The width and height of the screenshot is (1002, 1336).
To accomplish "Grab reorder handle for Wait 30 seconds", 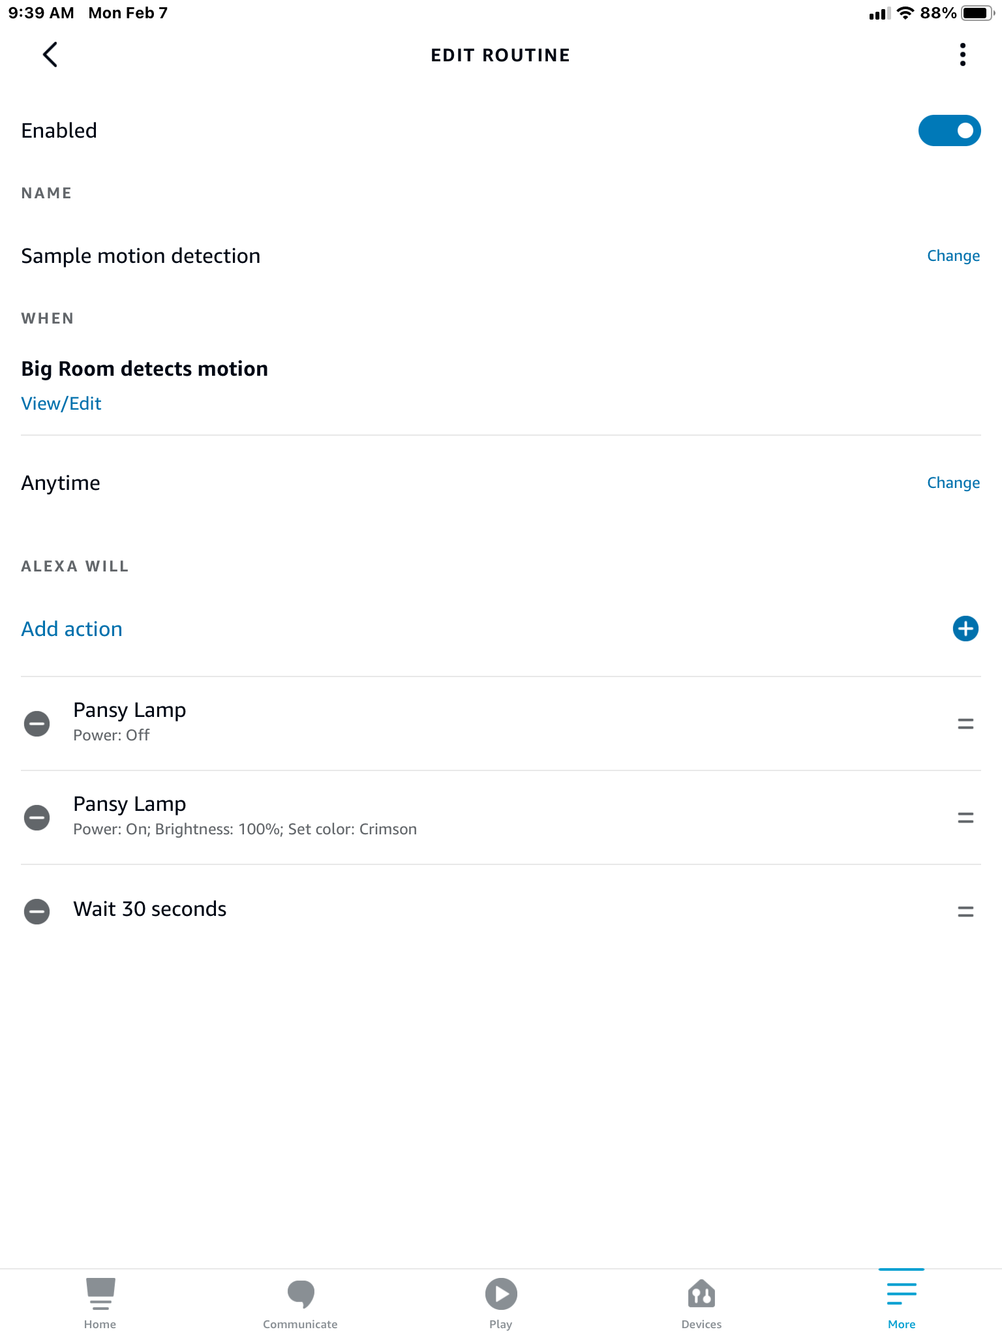I will pos(965,911).
